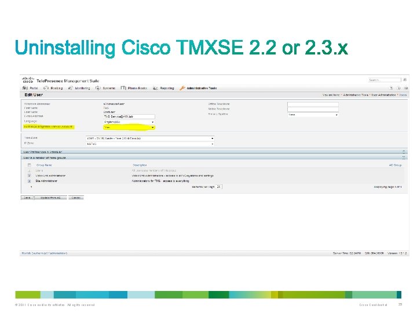Click the Monitoring icon
The height and width of the screenshot is (313, 417).
point(71,88)
